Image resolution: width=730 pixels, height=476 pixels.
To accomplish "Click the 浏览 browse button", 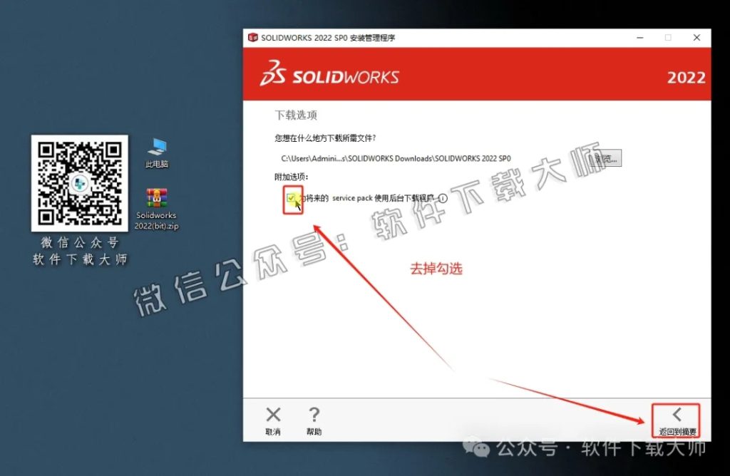I will 607,158.
